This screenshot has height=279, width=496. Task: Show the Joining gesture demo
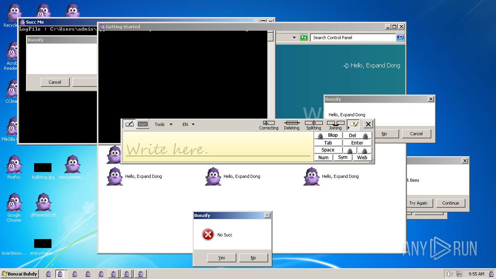[335, 125]
